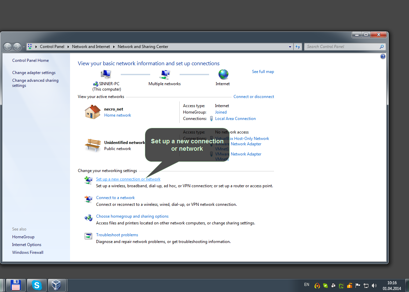Open the address bar history dropdown
Viewport: 409px width, 292px height.
290,47
